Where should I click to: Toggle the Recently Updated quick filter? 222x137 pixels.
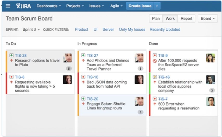[x=165, y=29]
